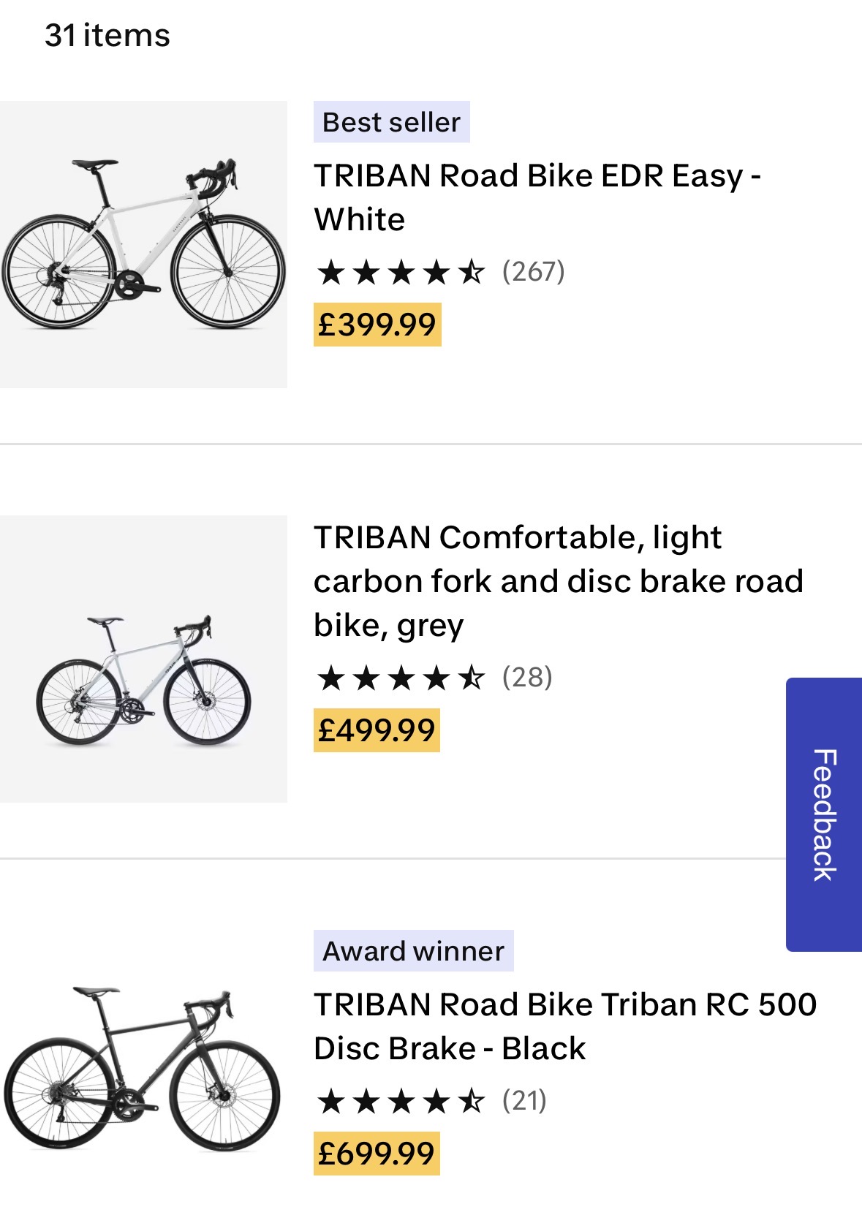Viewport: 862px width, 1223px height.
Task: Open the black Triban RC 500 bike image
Action: tap(143, 1069)
